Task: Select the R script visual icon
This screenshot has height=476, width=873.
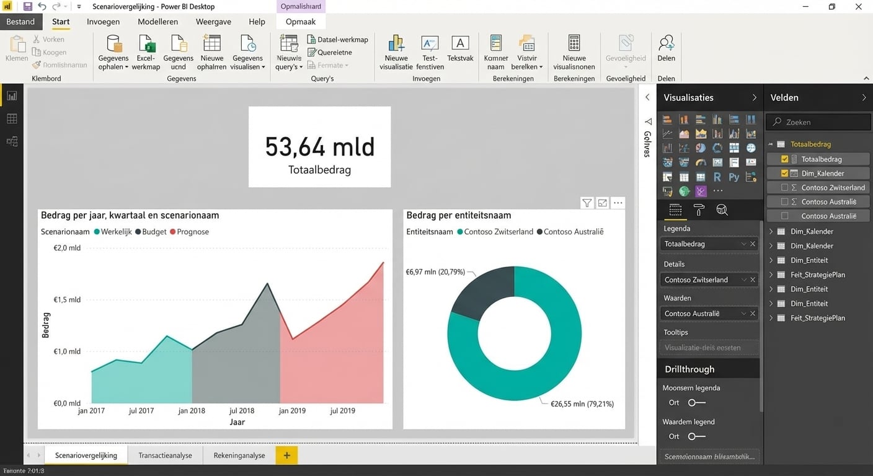Action: [717, 177]
